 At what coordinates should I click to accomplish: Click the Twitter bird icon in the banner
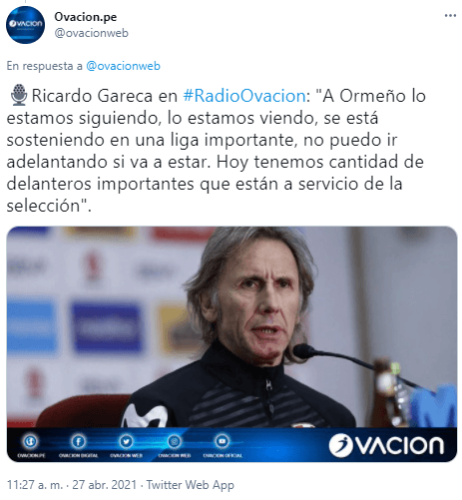126,441
